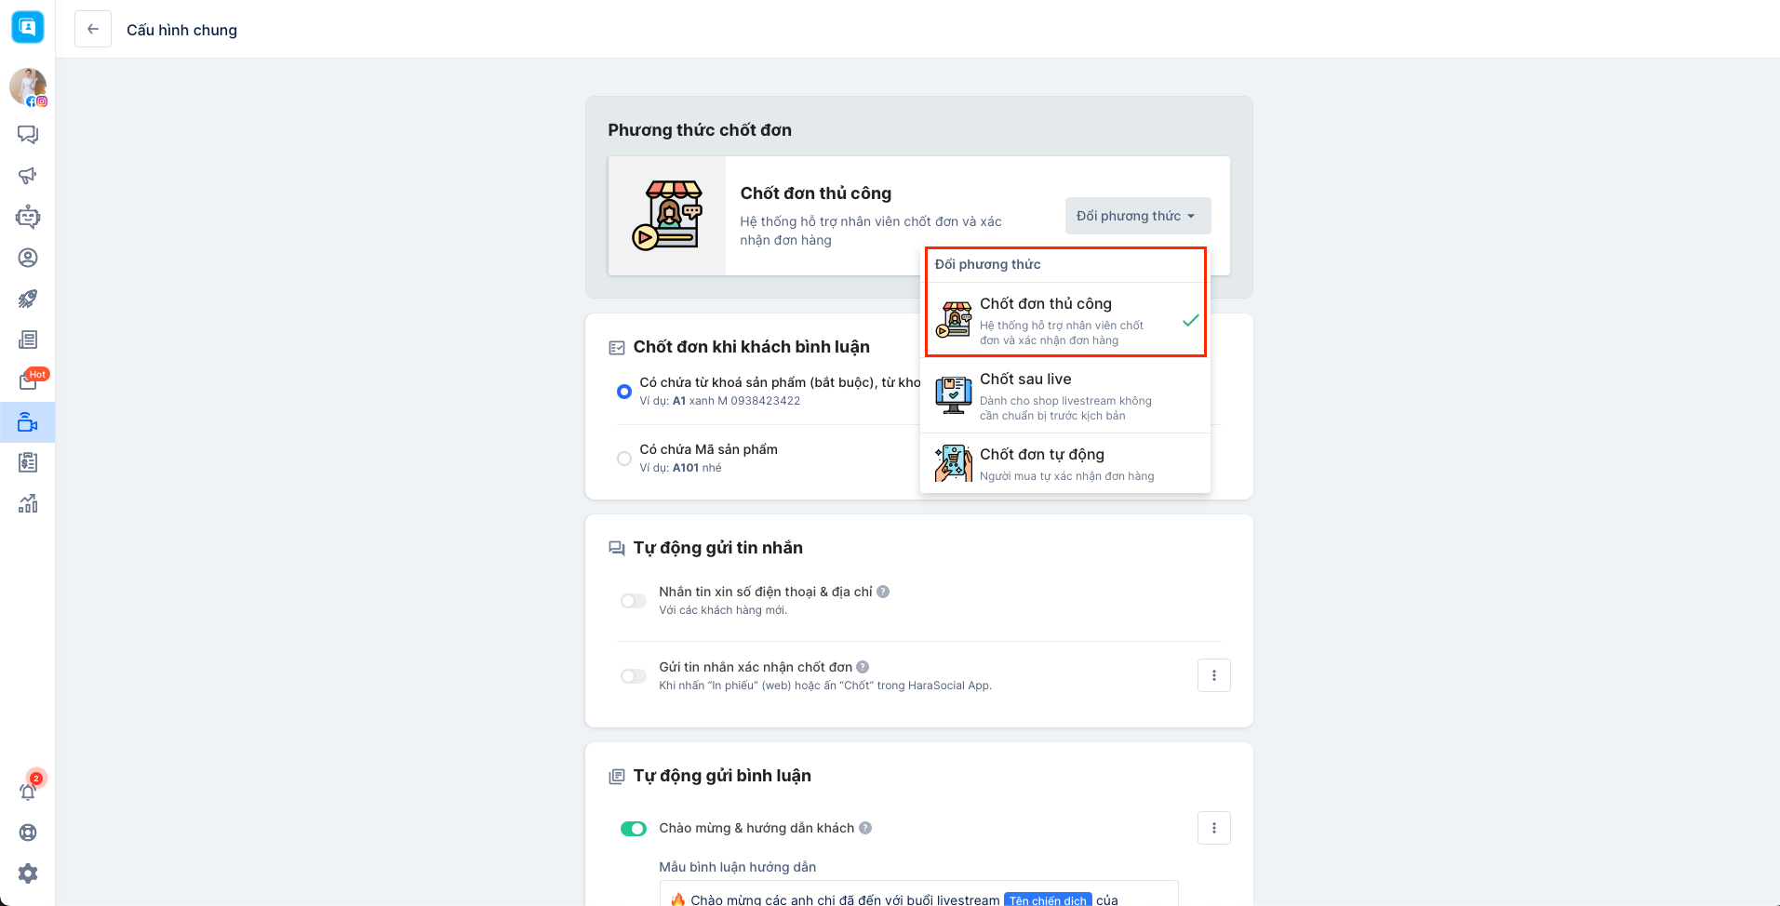Screen dimensions: 1780x906
Task: Select radio Có chứa từ khoá sản phẩm
Action: pos(624,392)
